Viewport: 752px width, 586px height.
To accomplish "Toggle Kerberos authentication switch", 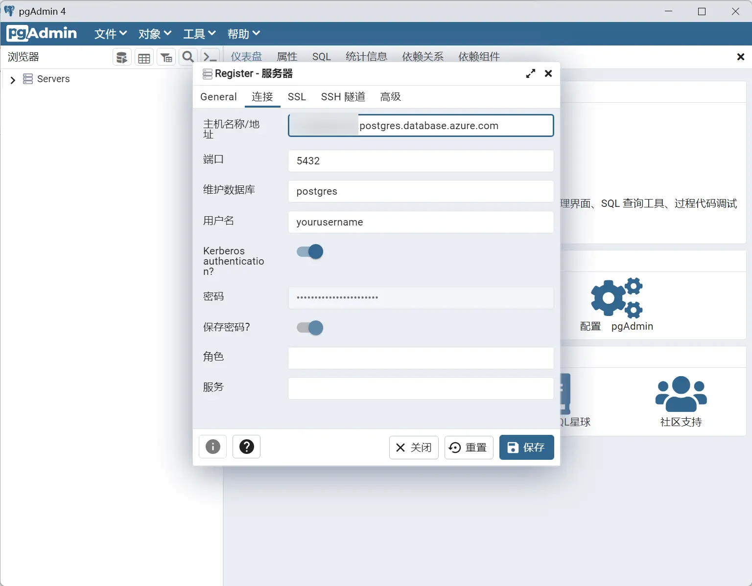I will point(310,251).
